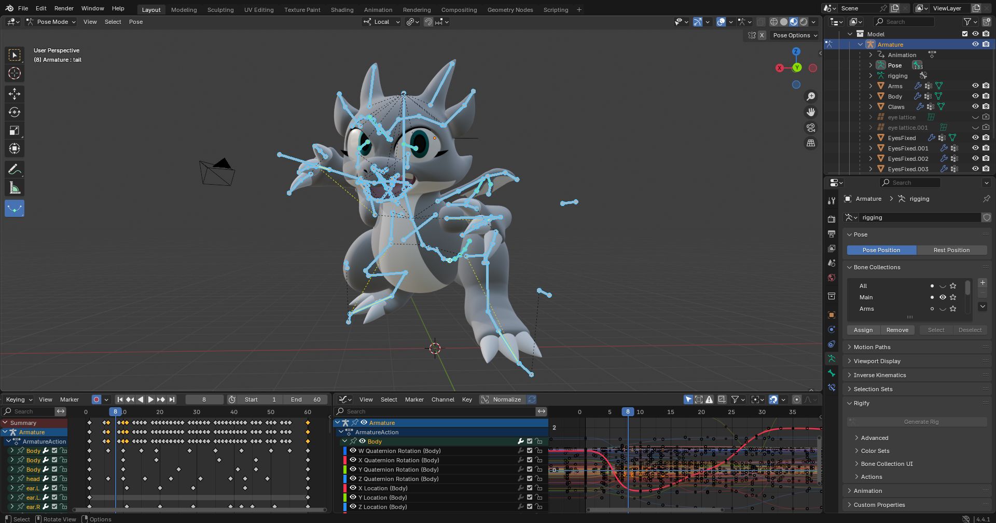Switch to the Sculpting workspace tab
996x523 pixels.
tap(220, 10)
